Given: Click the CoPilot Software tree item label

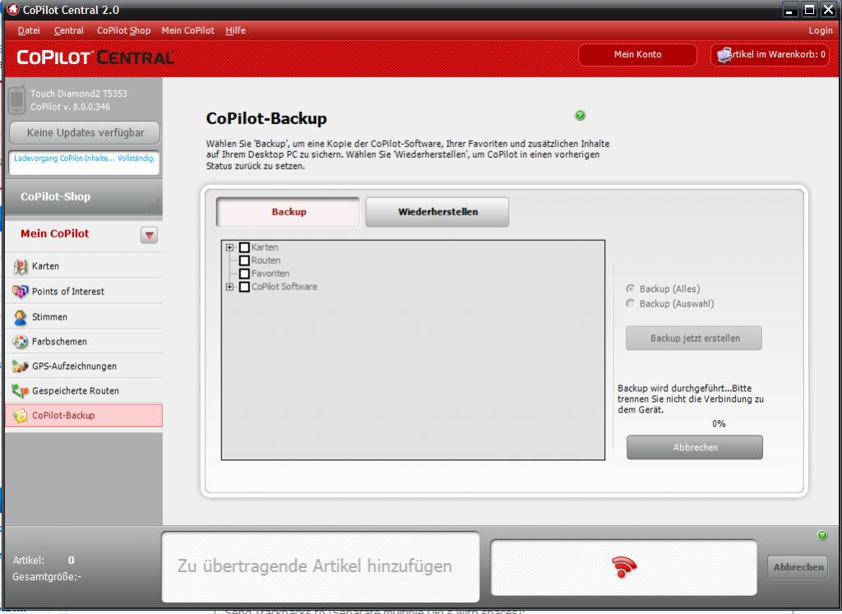Looking at the screenshot, I should [284, 287].
